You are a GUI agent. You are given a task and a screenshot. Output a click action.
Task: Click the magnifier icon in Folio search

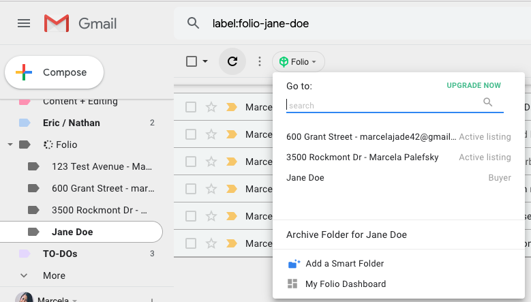(487, 102)
